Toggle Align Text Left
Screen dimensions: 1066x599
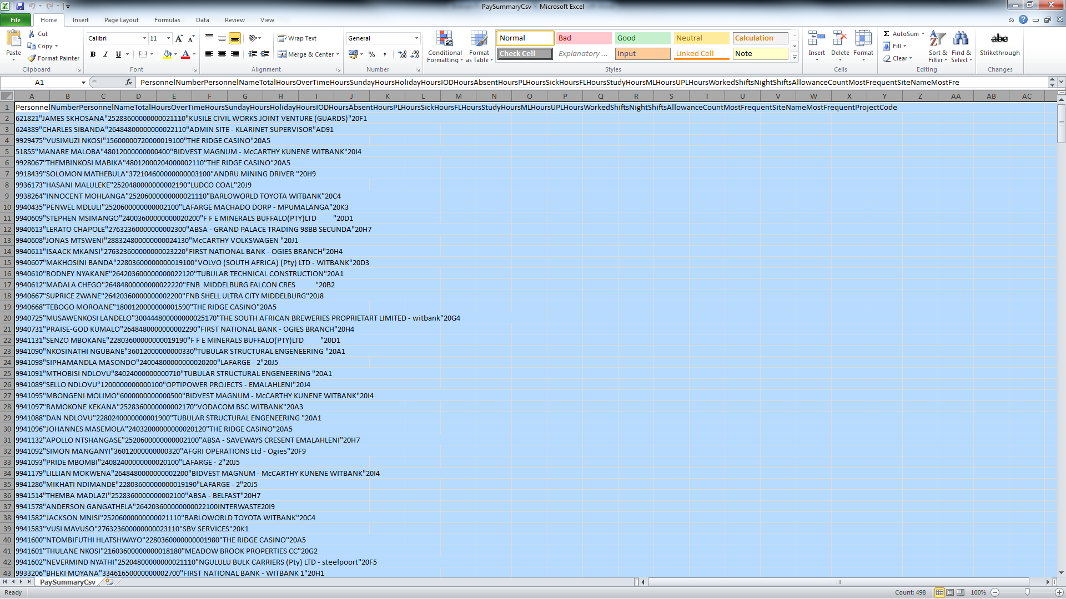coord(209,54)
